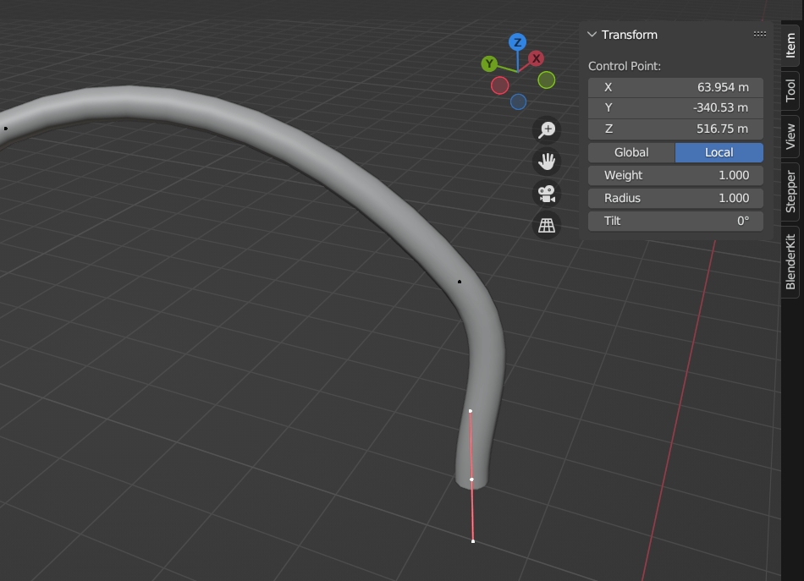Click the X axis on the navigation gizmo
Image resolution: width=804 pixels, height=581 pixels.
point(535,58)
